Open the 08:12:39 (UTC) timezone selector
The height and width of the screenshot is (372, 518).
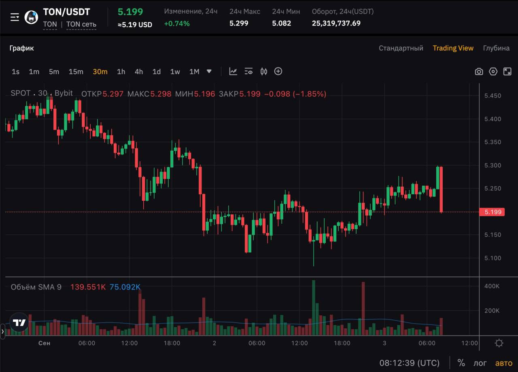(x=409, y=363)
